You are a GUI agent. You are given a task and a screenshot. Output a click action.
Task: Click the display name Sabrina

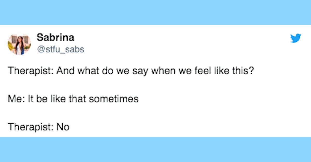click(x=56, y=37)
